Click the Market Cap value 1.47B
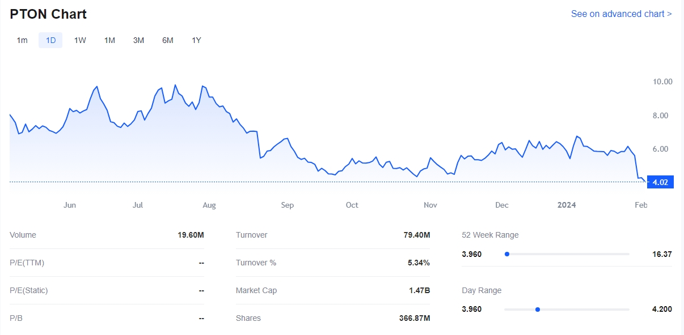The width and height of the screenshot is (684, 335). pos(419,290)
